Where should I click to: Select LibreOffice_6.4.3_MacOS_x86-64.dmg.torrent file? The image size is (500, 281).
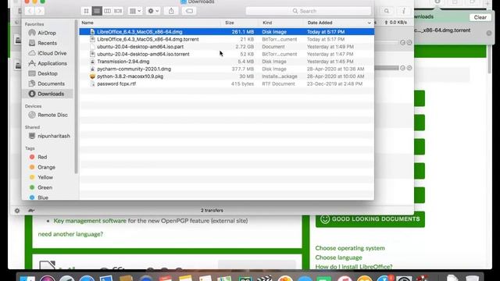click(227, 39)
